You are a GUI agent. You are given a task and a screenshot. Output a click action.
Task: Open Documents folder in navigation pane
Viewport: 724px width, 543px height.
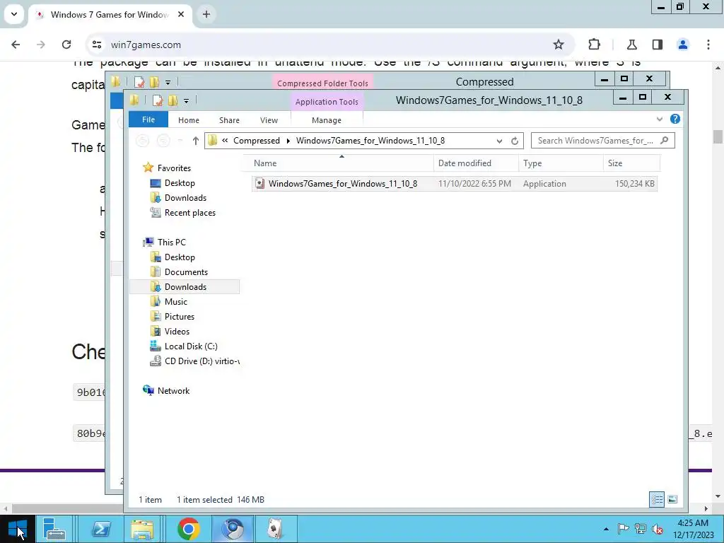click(x=186, y=272)
